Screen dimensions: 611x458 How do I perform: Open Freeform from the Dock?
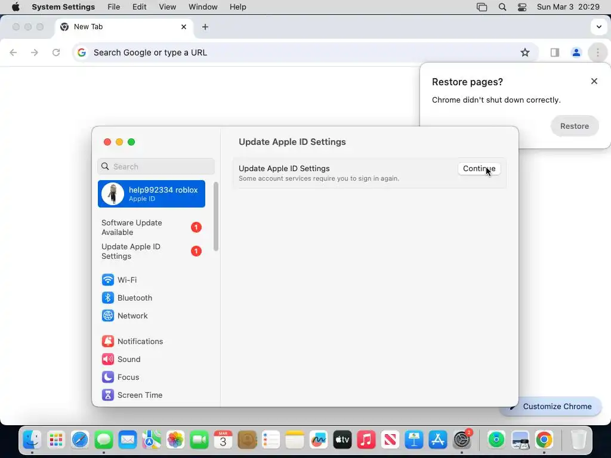coord(319,440)
